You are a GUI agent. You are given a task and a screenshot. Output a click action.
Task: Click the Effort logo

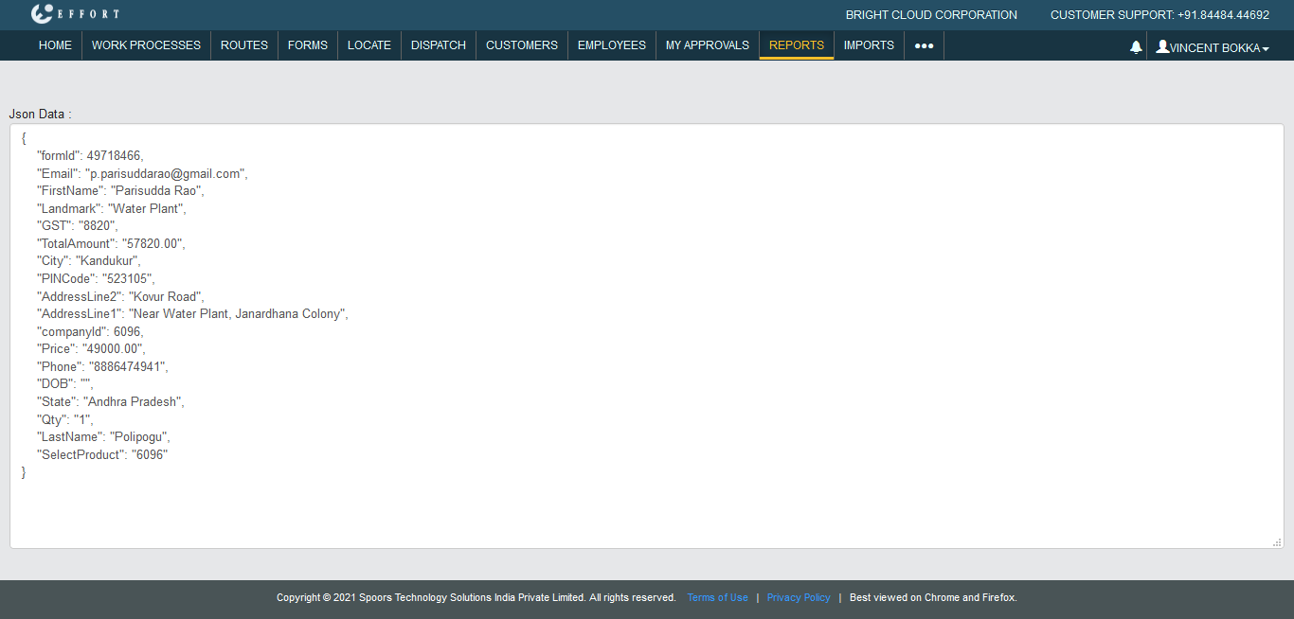pyautogui.click(x=75, y=14)
